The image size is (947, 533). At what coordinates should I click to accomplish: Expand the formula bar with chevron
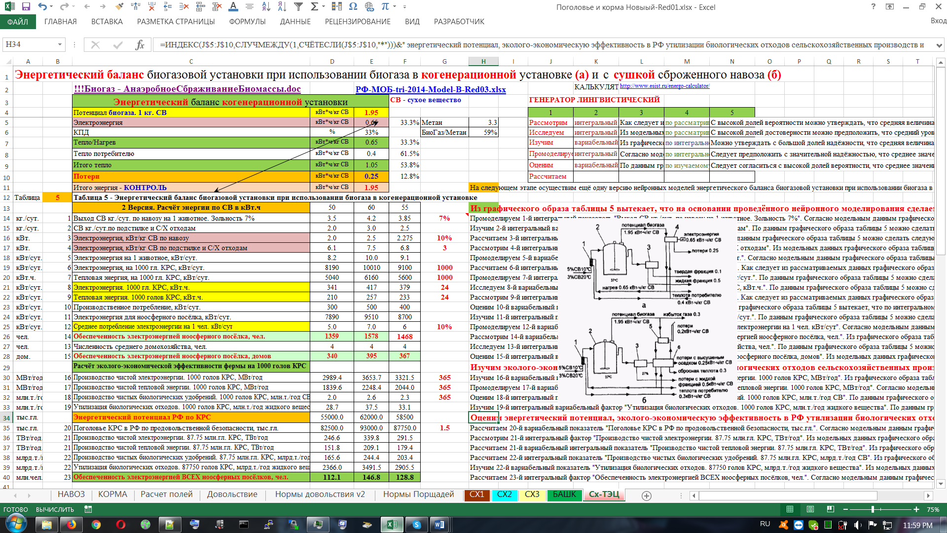tap(939, 45)
